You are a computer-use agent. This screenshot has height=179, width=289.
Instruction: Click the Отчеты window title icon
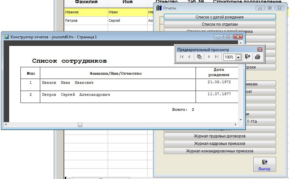point(159,8)
